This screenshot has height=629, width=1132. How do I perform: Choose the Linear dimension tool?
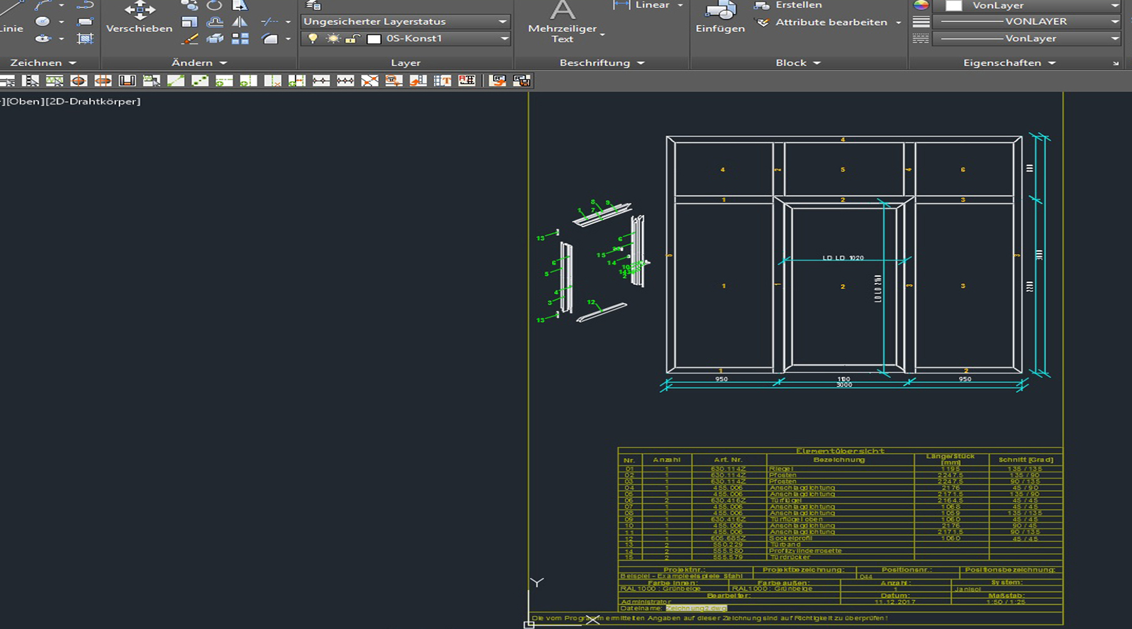[641, 5]
